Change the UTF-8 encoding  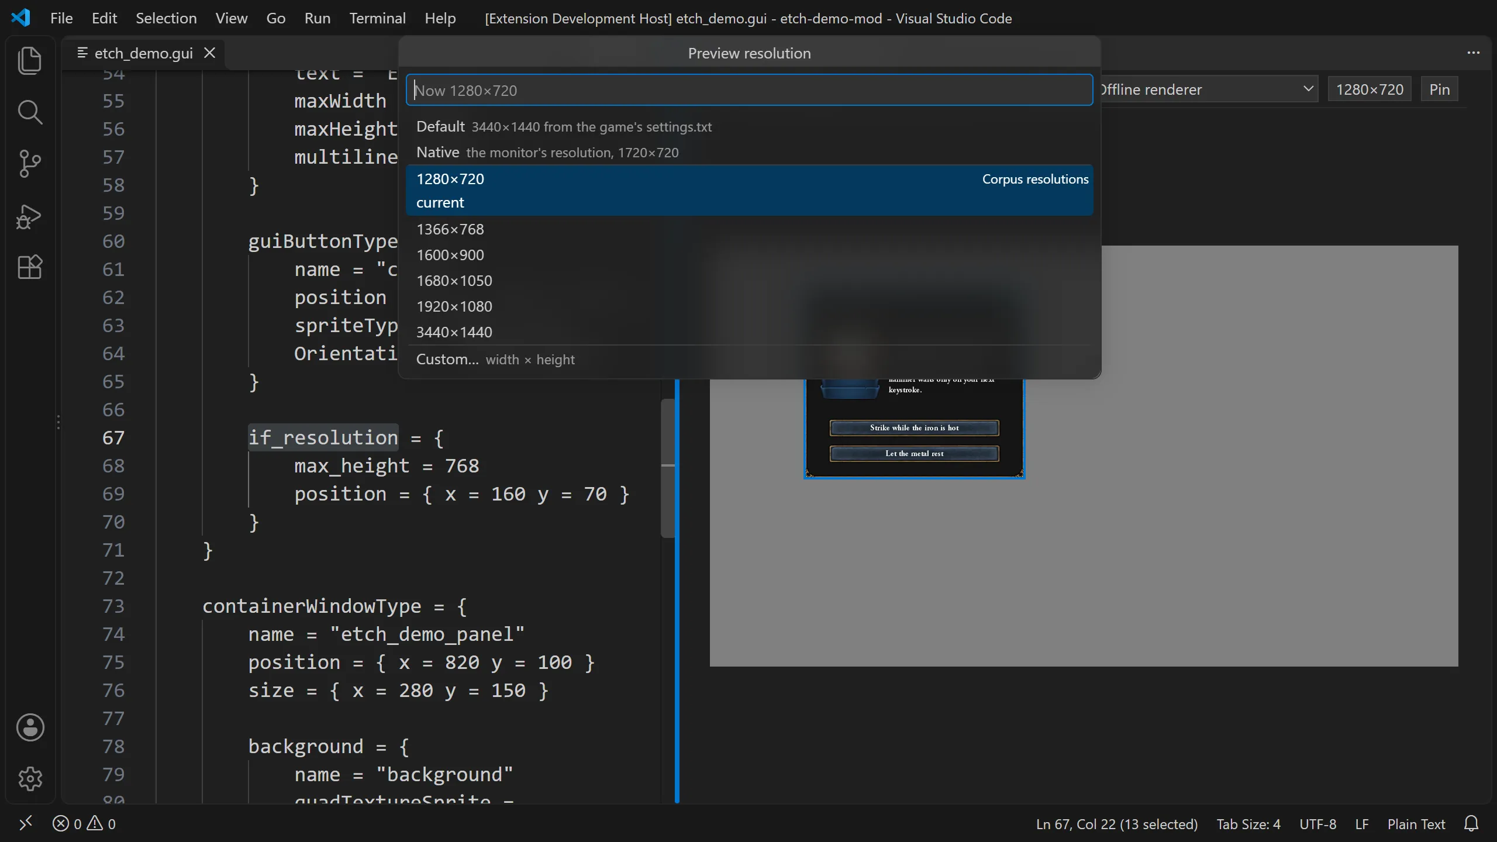point(1317,824)
